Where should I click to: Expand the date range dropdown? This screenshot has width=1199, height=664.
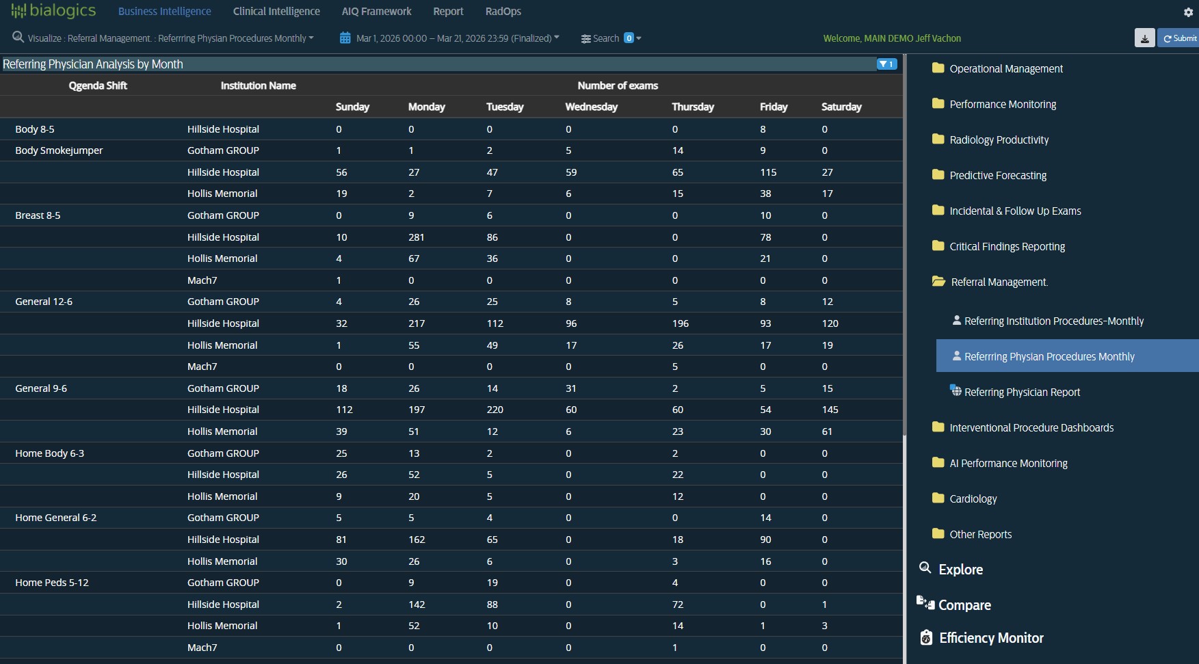(556, 38)
